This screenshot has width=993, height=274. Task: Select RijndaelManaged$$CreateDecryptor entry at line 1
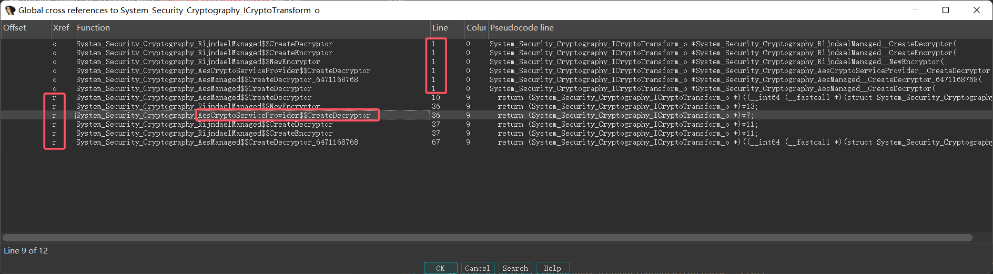(x=204, y=44)
